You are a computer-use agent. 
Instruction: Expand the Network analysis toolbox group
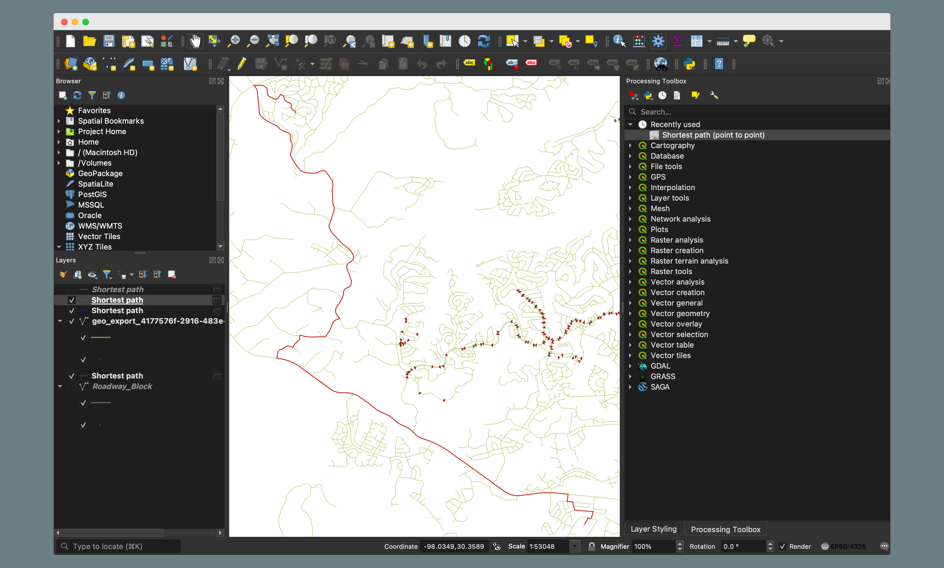click(x=630, y=219)
